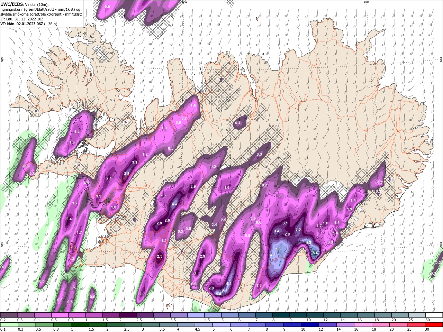The height and width of the screenshot is (332, 443).
Task: Click the 3.8 precipitation value on the map
Action: 127,174
